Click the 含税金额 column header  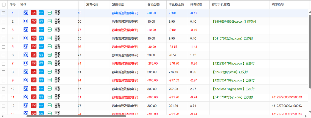(x=153, y=5)
